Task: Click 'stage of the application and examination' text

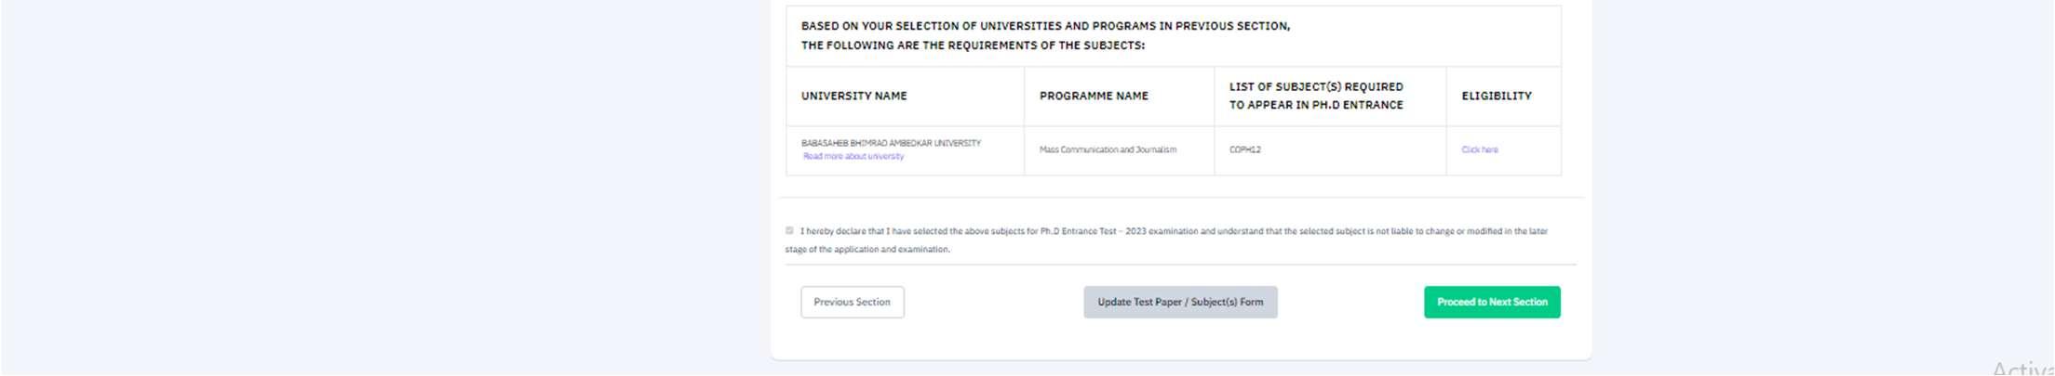Action: point(866,250)
